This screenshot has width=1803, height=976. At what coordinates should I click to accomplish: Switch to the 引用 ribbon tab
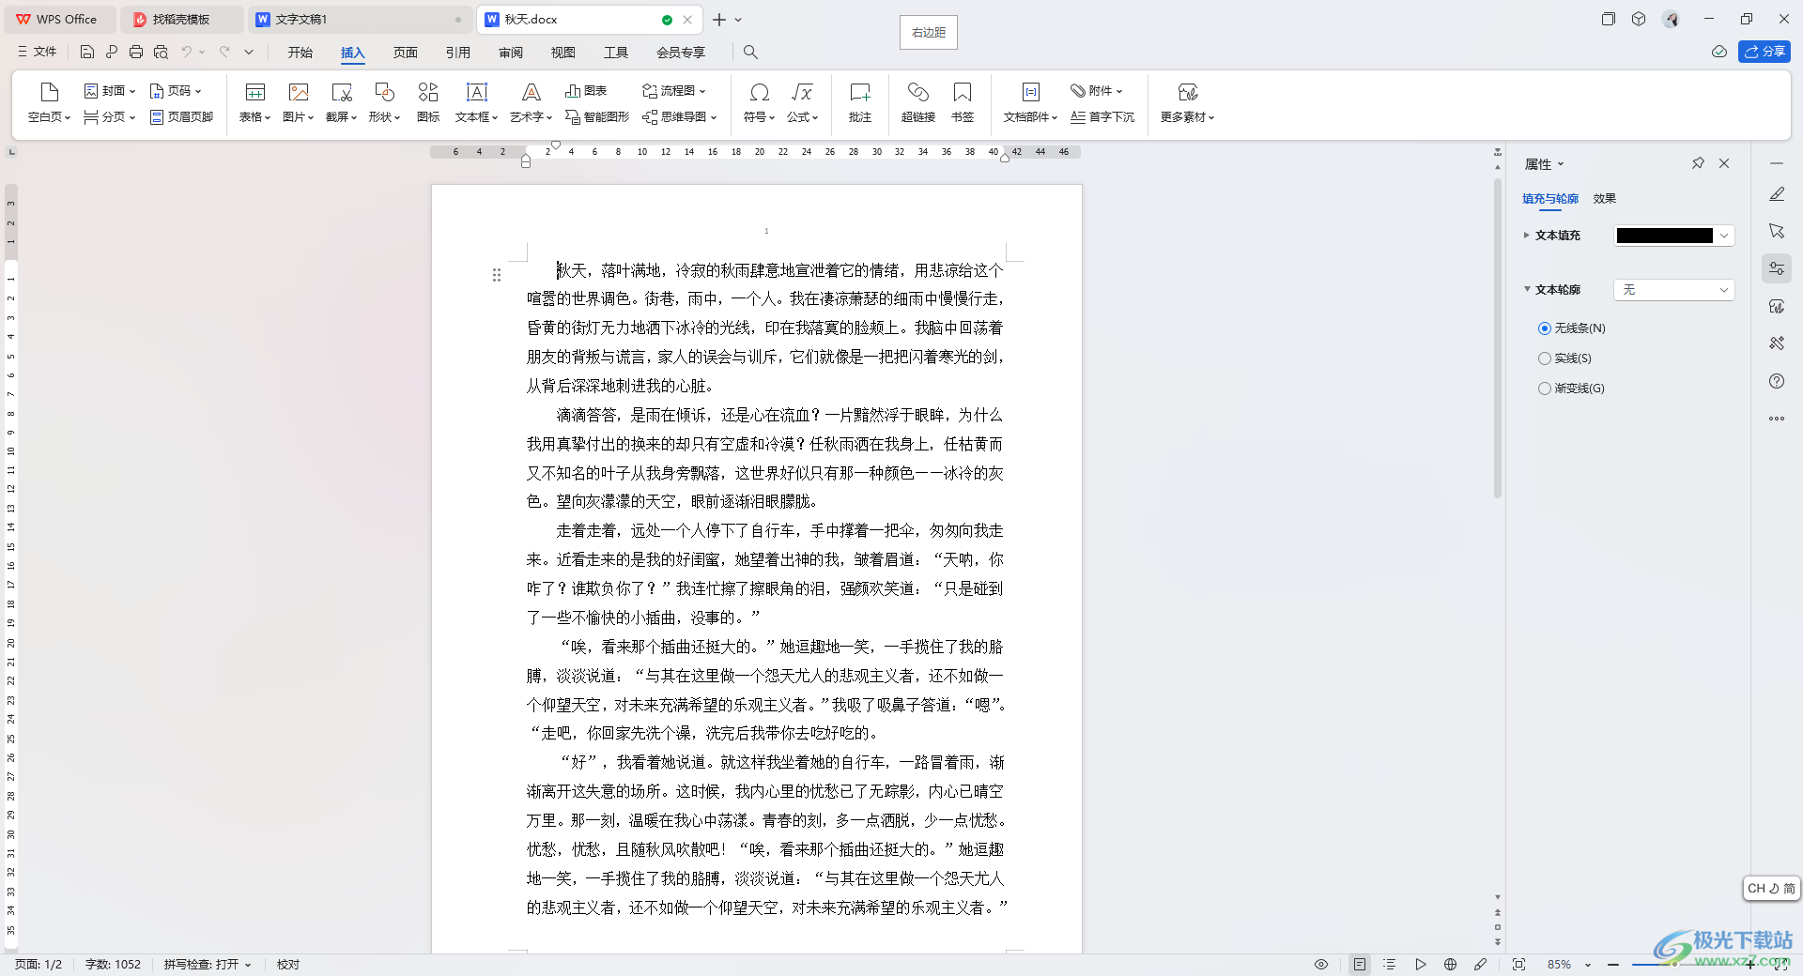(458, 53)
